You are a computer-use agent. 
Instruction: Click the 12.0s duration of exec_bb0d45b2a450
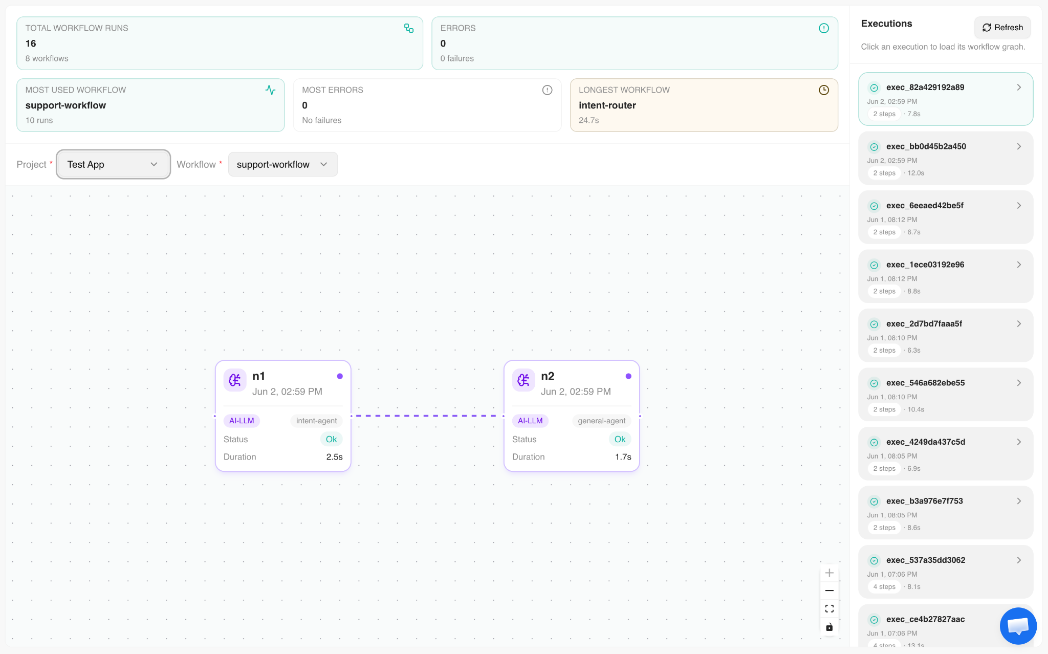[915, 173]
